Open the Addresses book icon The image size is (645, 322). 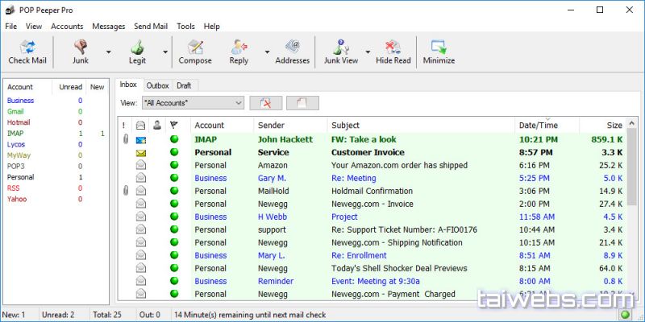pyautogui.click(x=292, y=47)
